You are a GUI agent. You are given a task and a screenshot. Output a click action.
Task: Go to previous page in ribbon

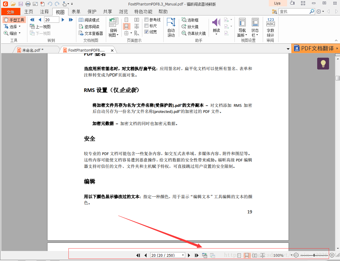click(x=40, y=20)
